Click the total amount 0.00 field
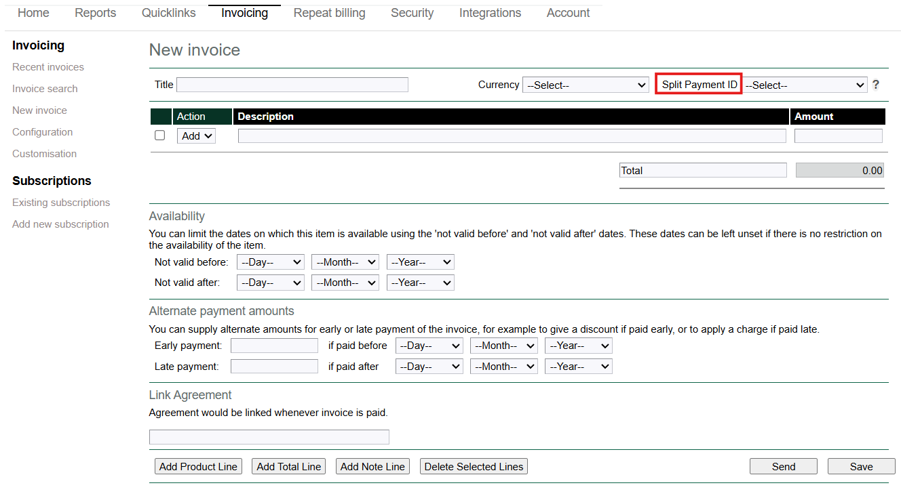Screen dimensions: 901x496 pyautogui.click(x=840, y=170)
